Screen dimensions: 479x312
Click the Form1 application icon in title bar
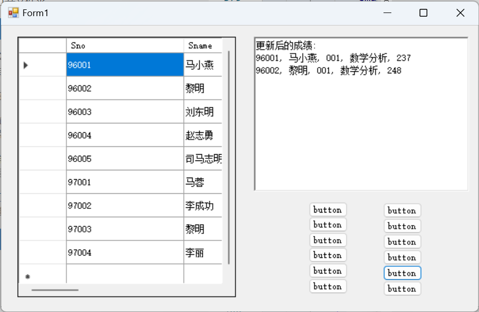[x=14, y=13]
